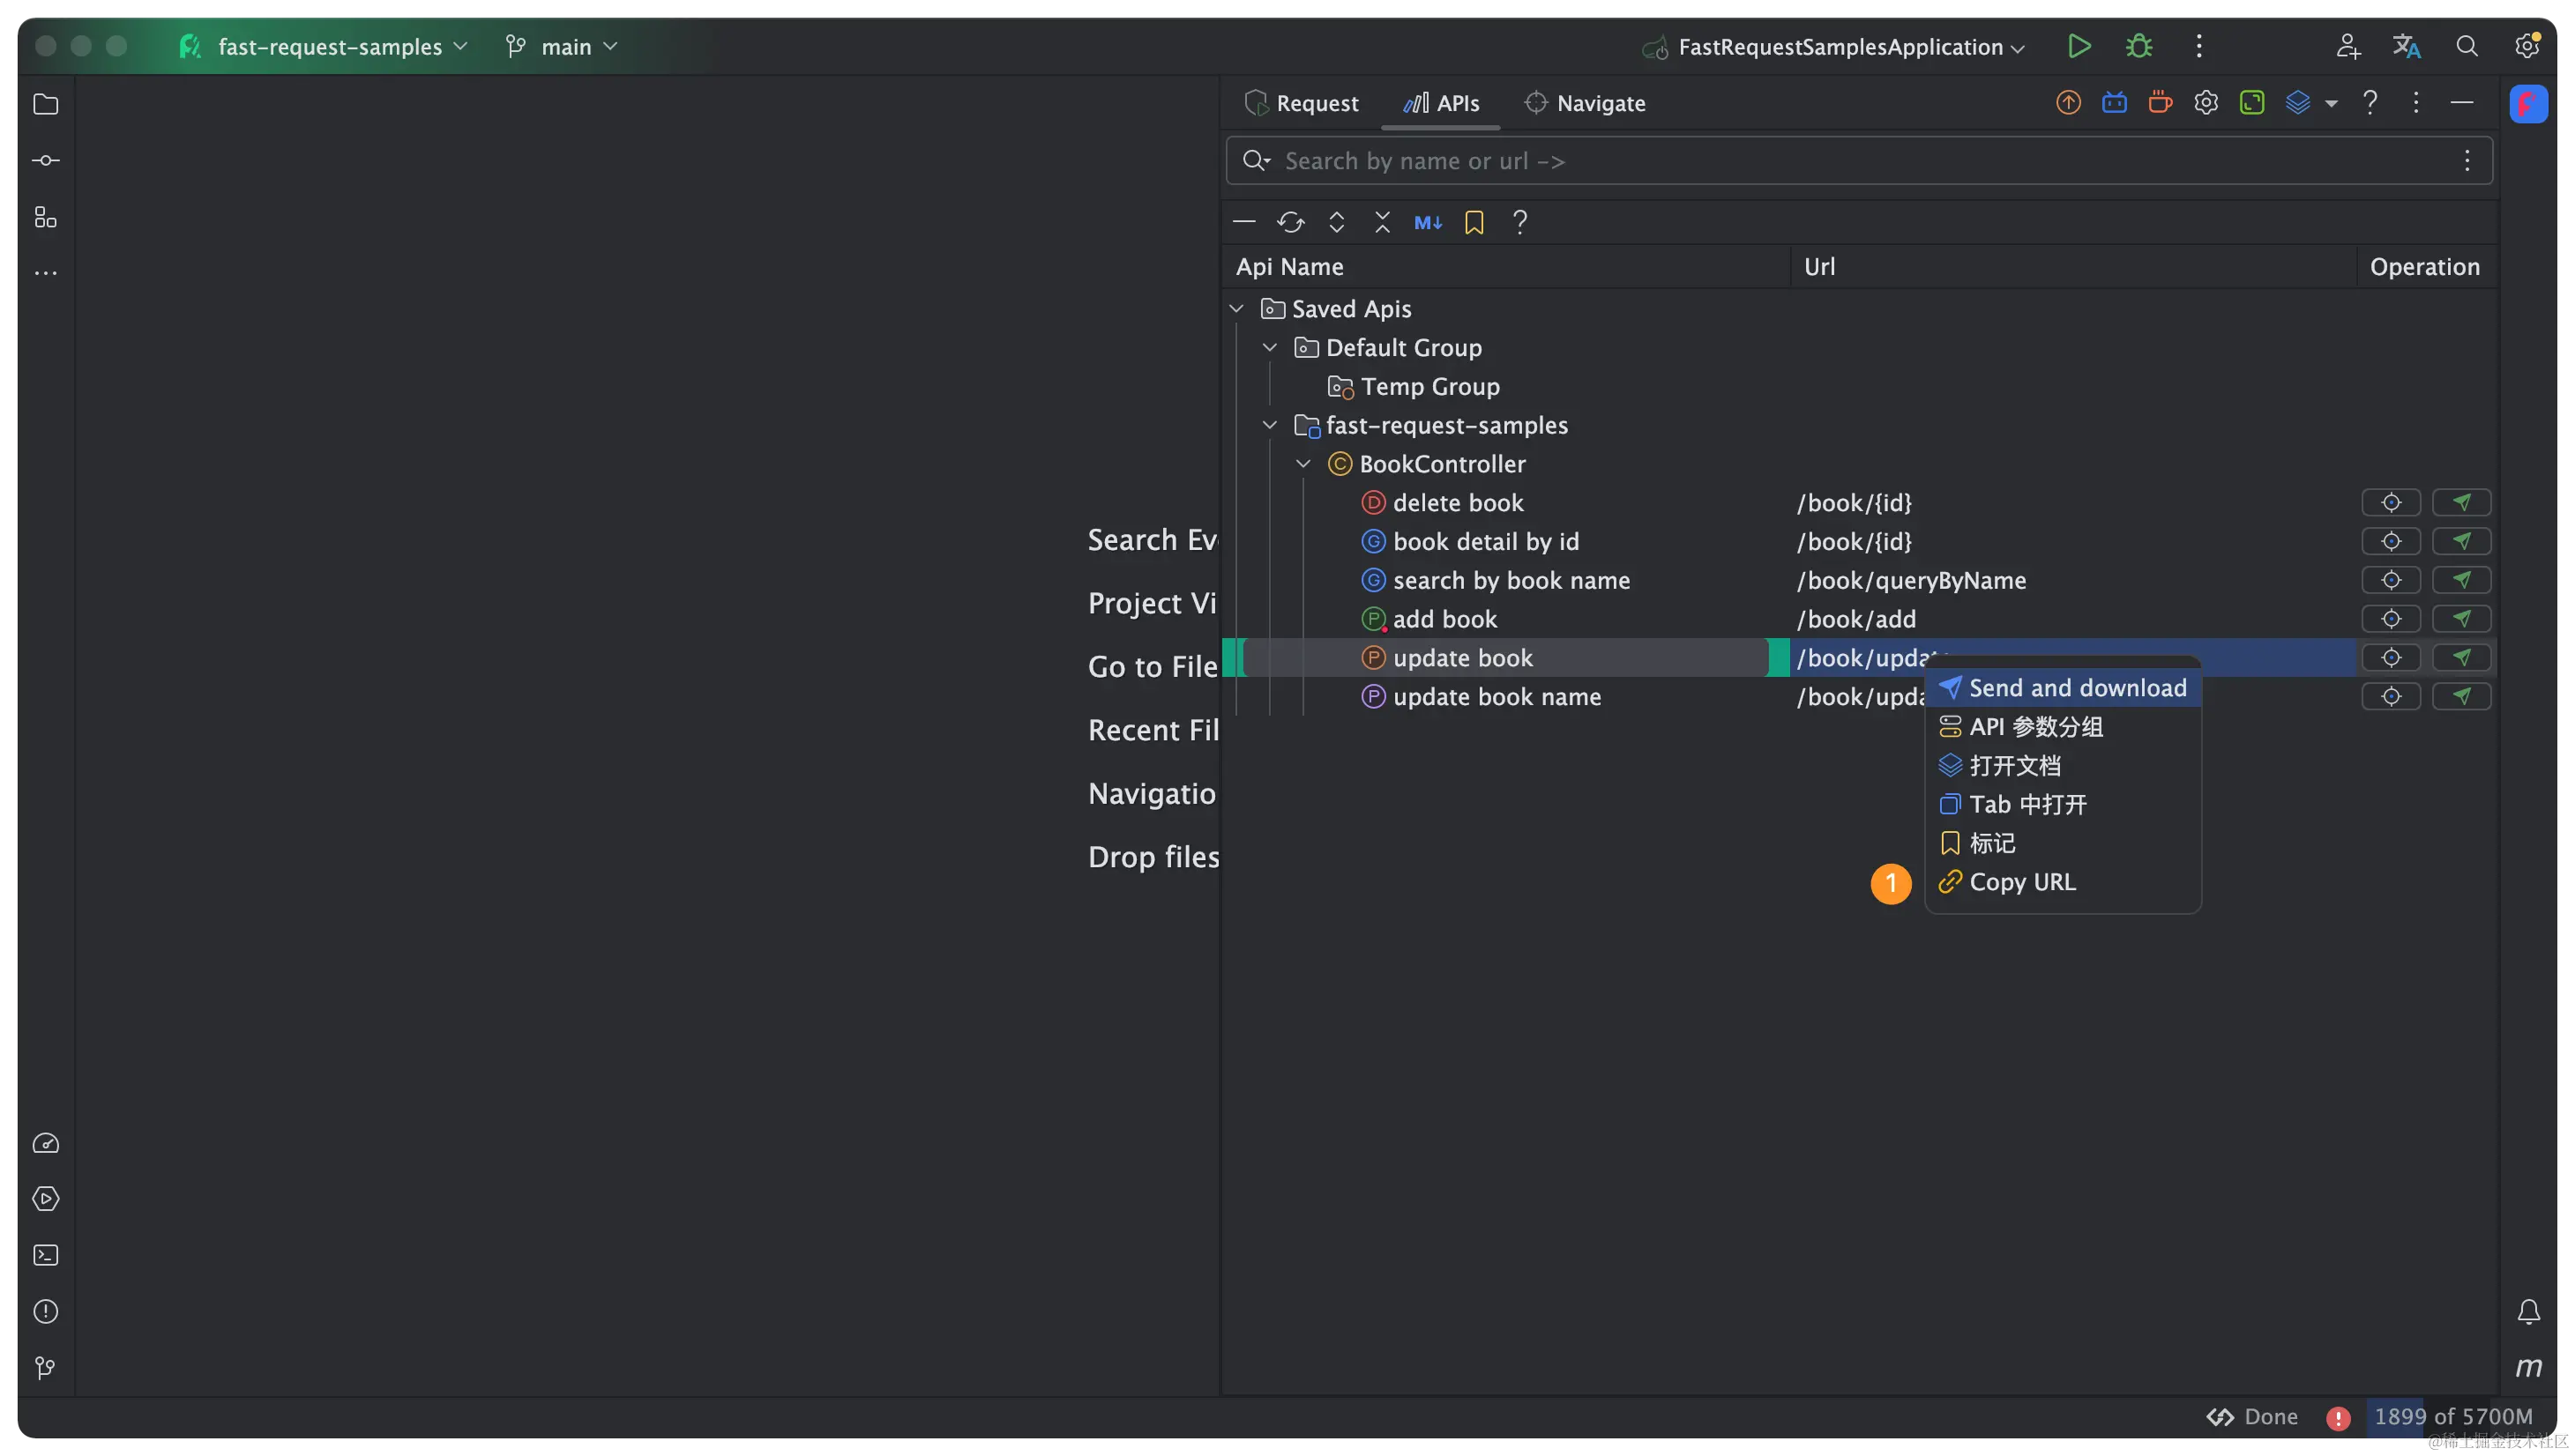
Task: Switch to the APIs tab
Action: (1441, 103)
